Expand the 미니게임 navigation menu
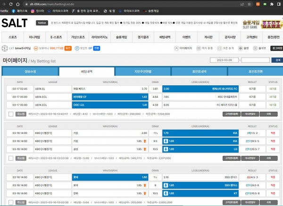The image size is (283, 206). (35, 37)
